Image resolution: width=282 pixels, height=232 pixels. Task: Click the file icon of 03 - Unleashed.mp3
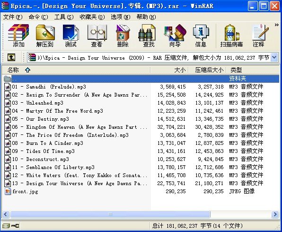point(8,103)
